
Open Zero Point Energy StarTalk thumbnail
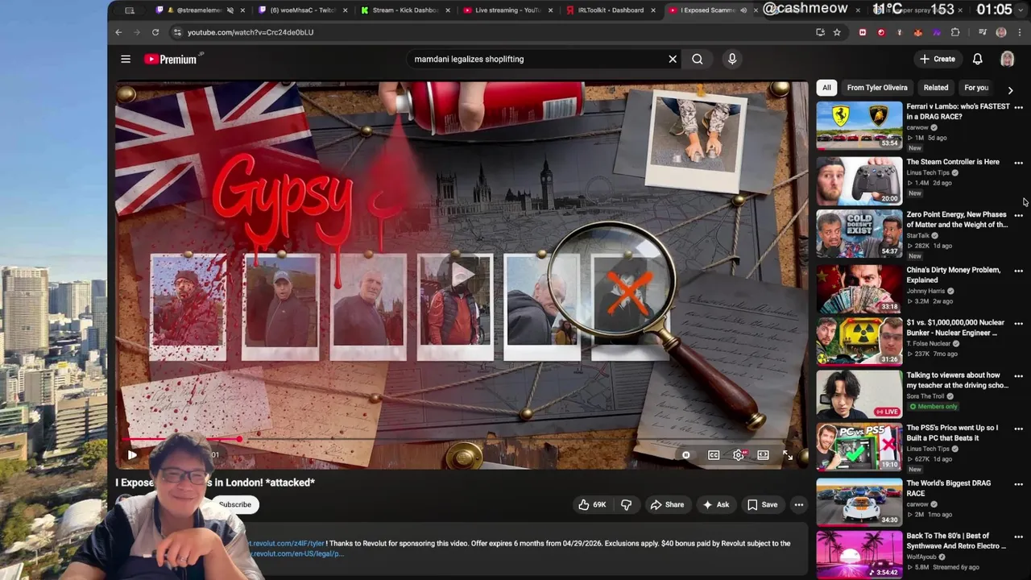tap(859, 234)
